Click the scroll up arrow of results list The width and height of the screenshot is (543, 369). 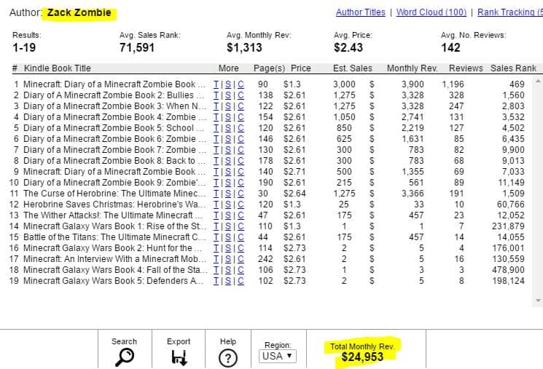click(x=538, y=81)
